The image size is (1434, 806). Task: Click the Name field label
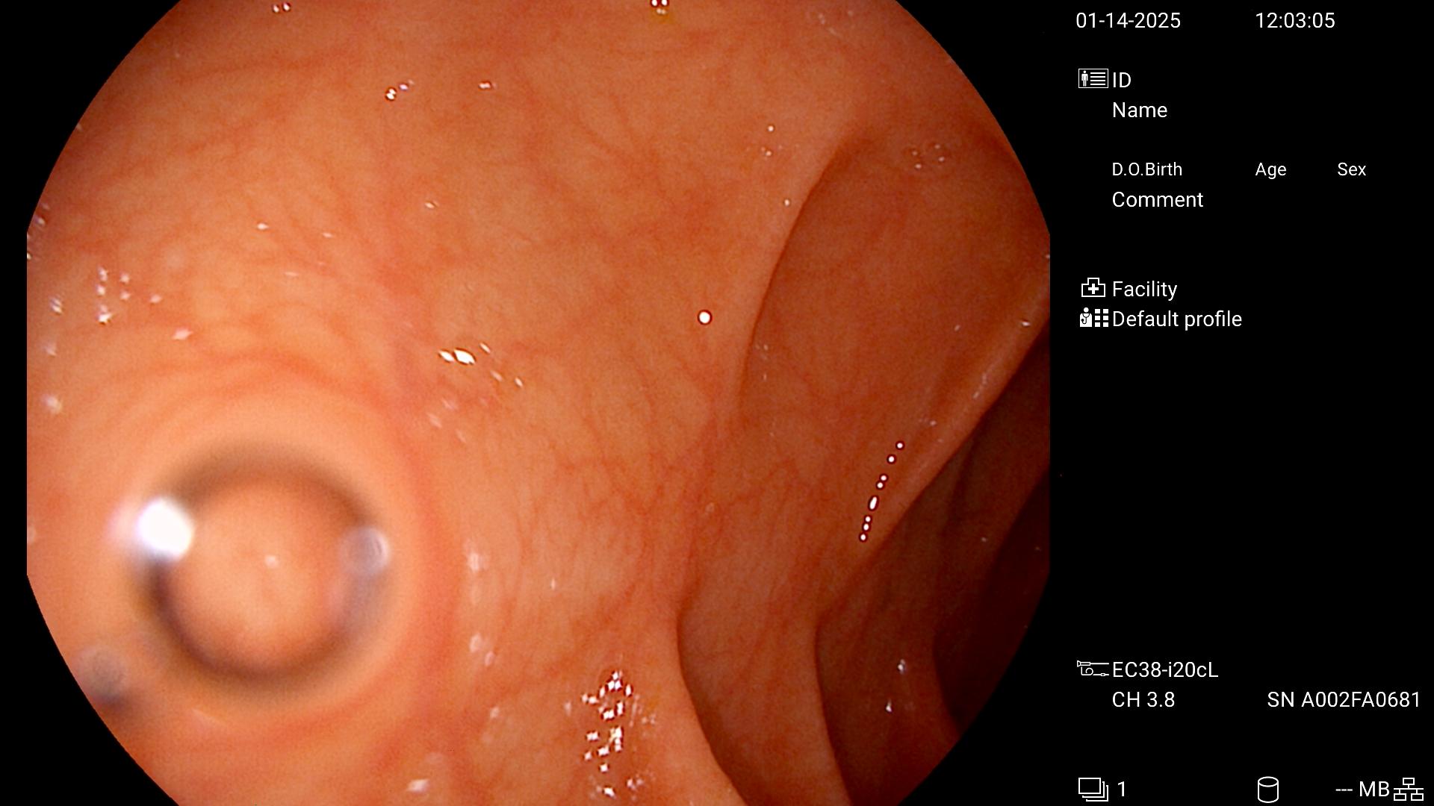tap(1139, 110)
